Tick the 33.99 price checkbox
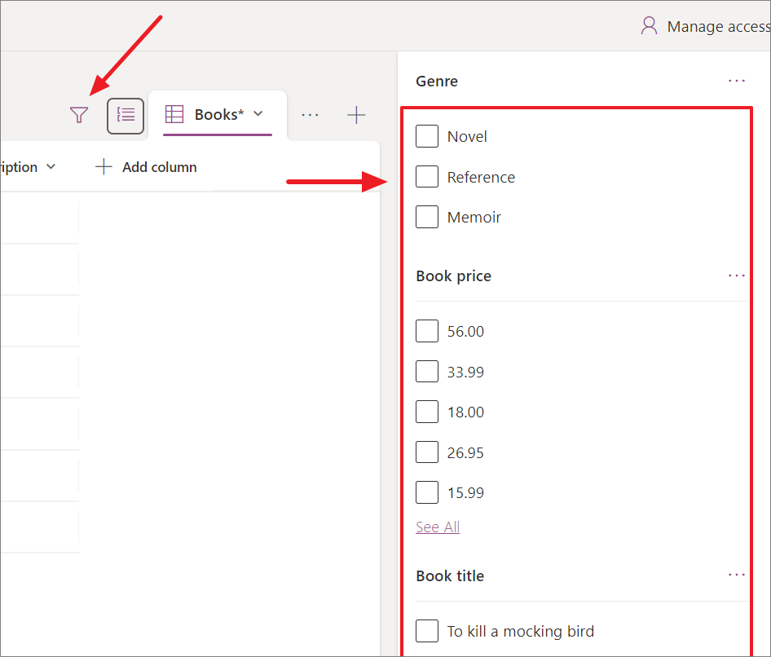 tap(427, 371)
